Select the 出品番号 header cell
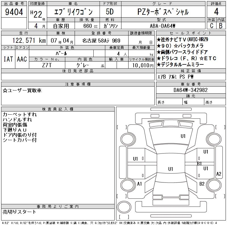The height and width of the screenshot is (227, 227). pos(14,4)
